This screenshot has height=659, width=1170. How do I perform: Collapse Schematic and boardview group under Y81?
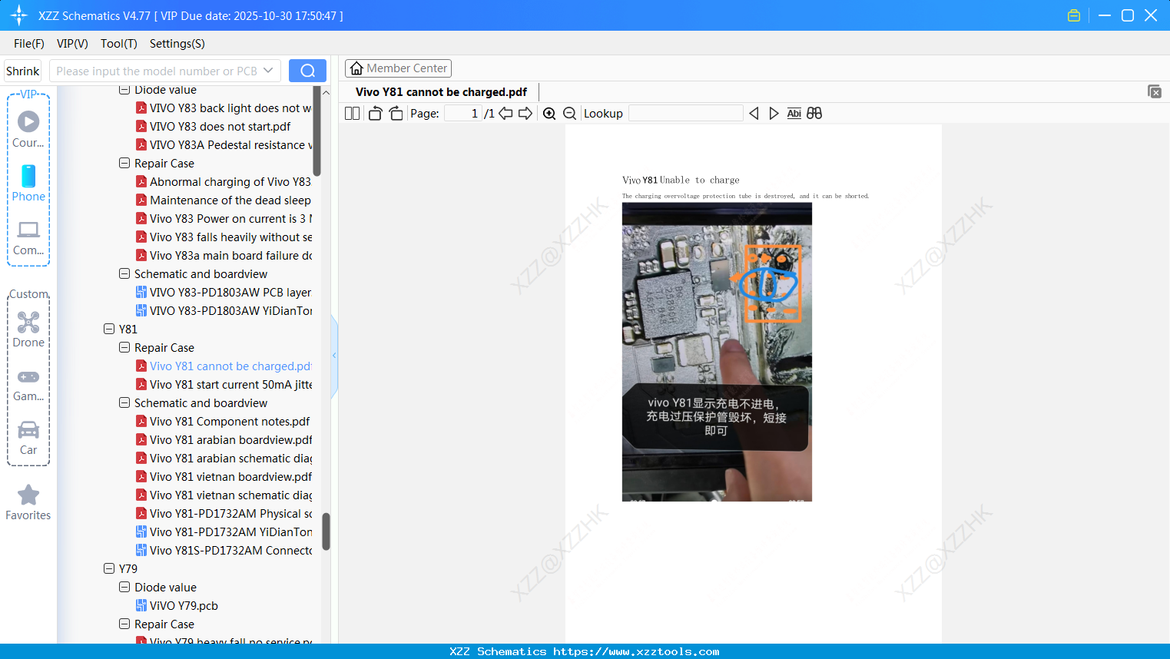coord(124,402)
